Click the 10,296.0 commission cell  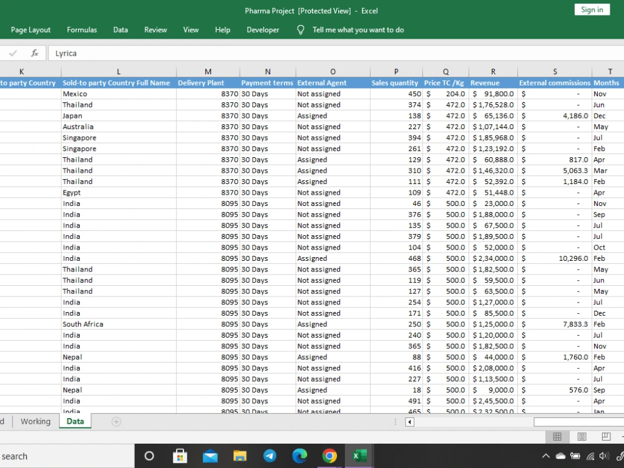[x=555, y=258]
